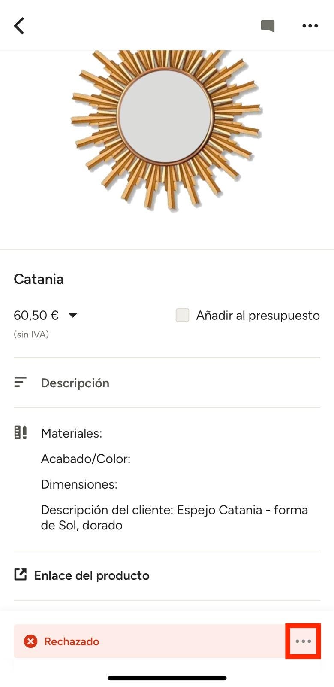This screenshot has height=687, width=334.
Task: Tap the Catania sun mirror image
Action: [166, 129]
